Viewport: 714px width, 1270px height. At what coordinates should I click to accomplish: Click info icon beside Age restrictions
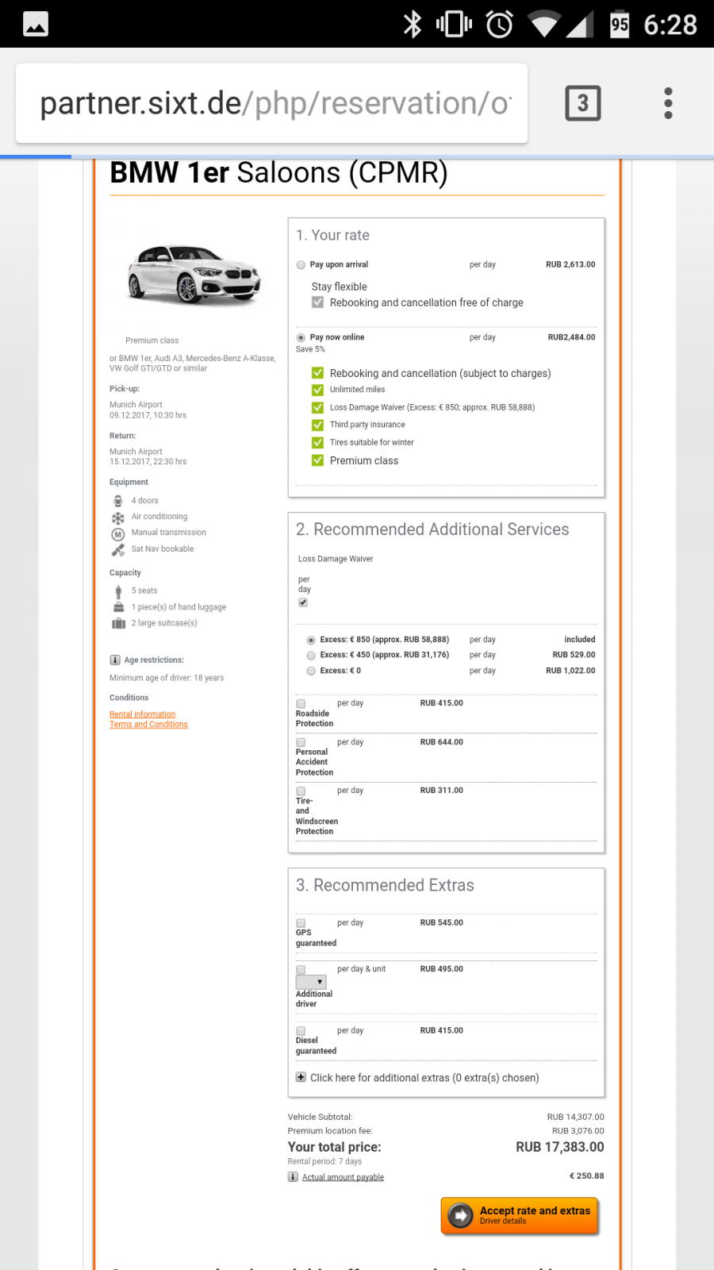tap(115, 660)
